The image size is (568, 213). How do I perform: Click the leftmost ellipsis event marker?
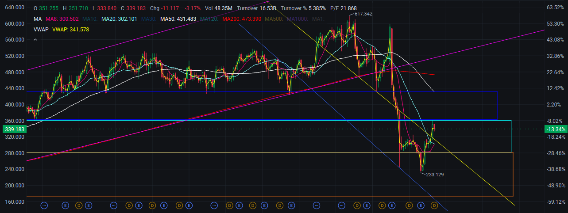point(44,205)
